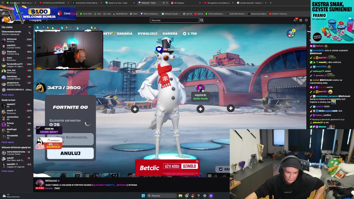Open Haemhype channel in sidebar

point(17,78)
